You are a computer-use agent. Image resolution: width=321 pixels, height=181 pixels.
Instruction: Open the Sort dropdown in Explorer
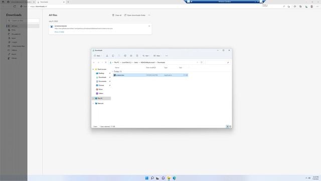point(146,56)
